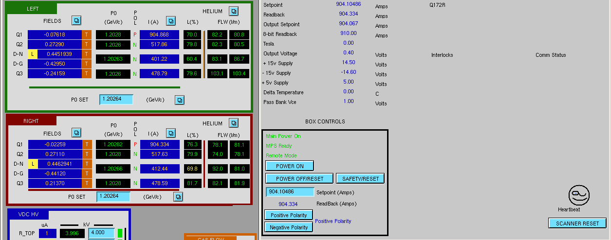611x240 pixels.
Task: Click the Remote Mode status text
Action: [x=281, y=155]
